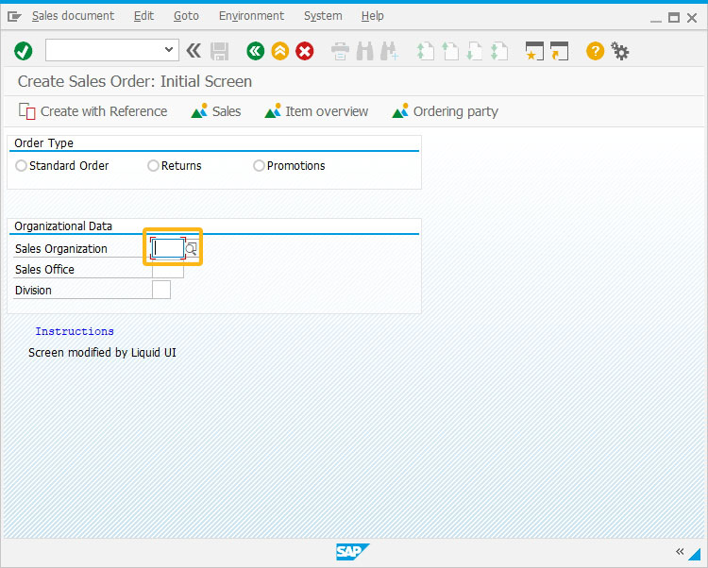Click the Division input field

click(161, 290)
